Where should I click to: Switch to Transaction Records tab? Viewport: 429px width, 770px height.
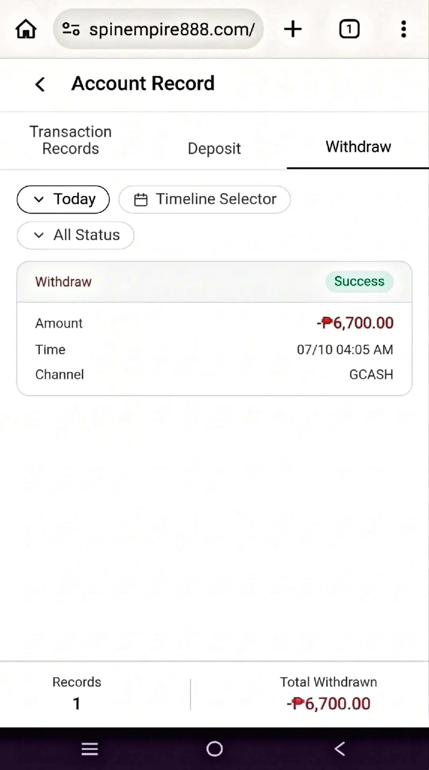(x=70, y=140)
